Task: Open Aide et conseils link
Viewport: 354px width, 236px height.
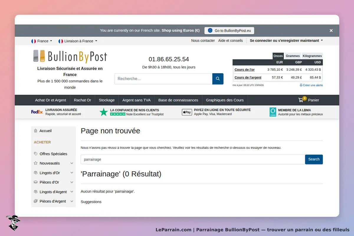Action: 230,40
